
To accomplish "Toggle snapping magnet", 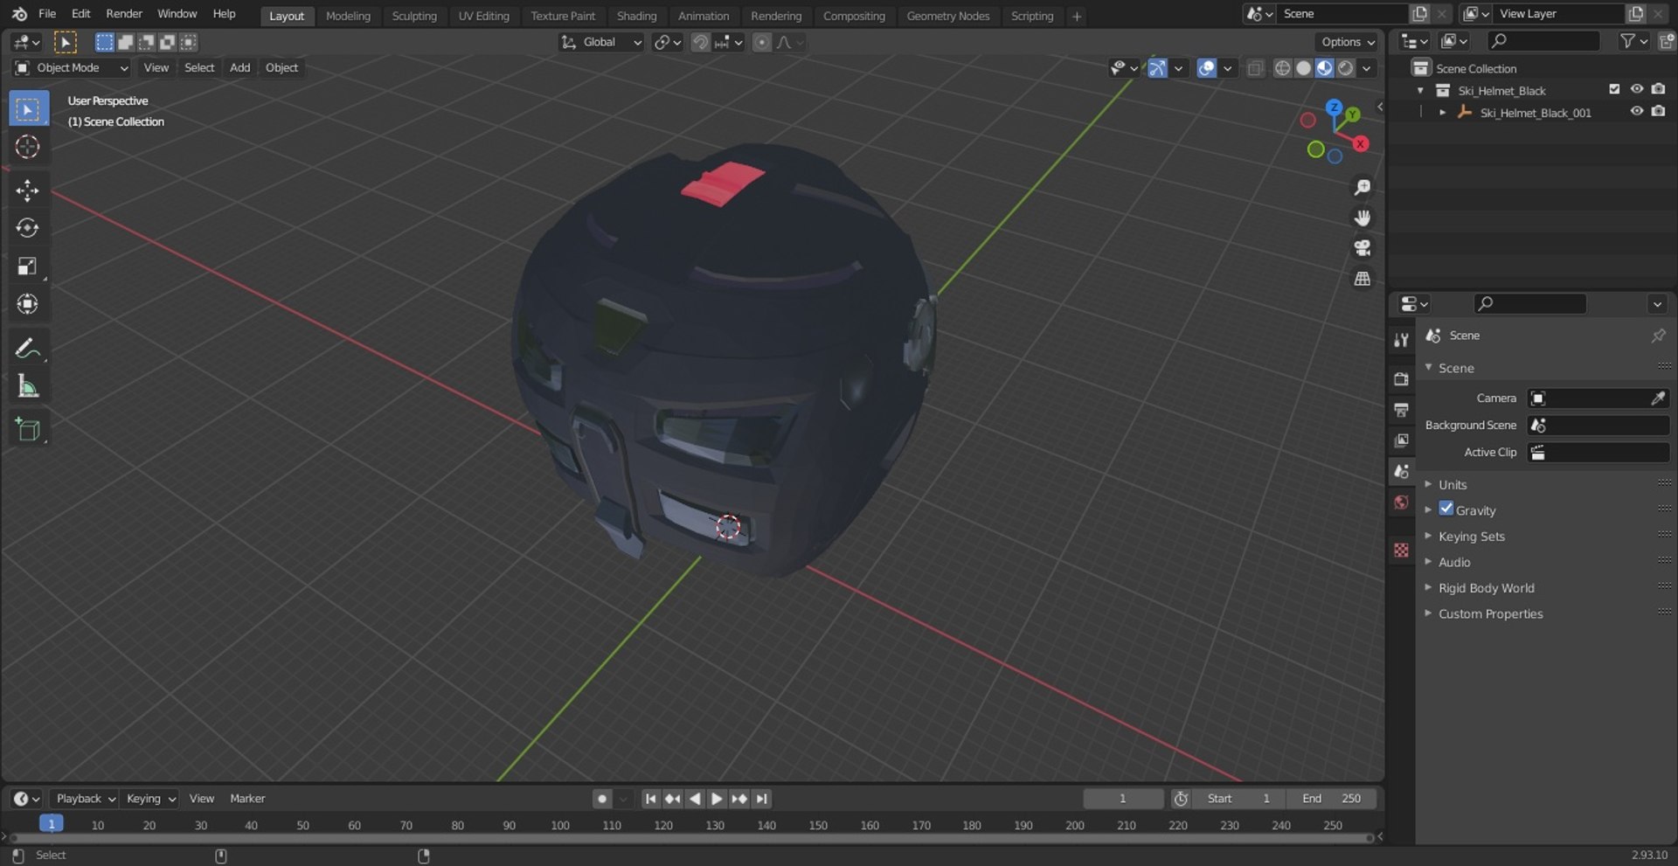I will pos(700,42).
